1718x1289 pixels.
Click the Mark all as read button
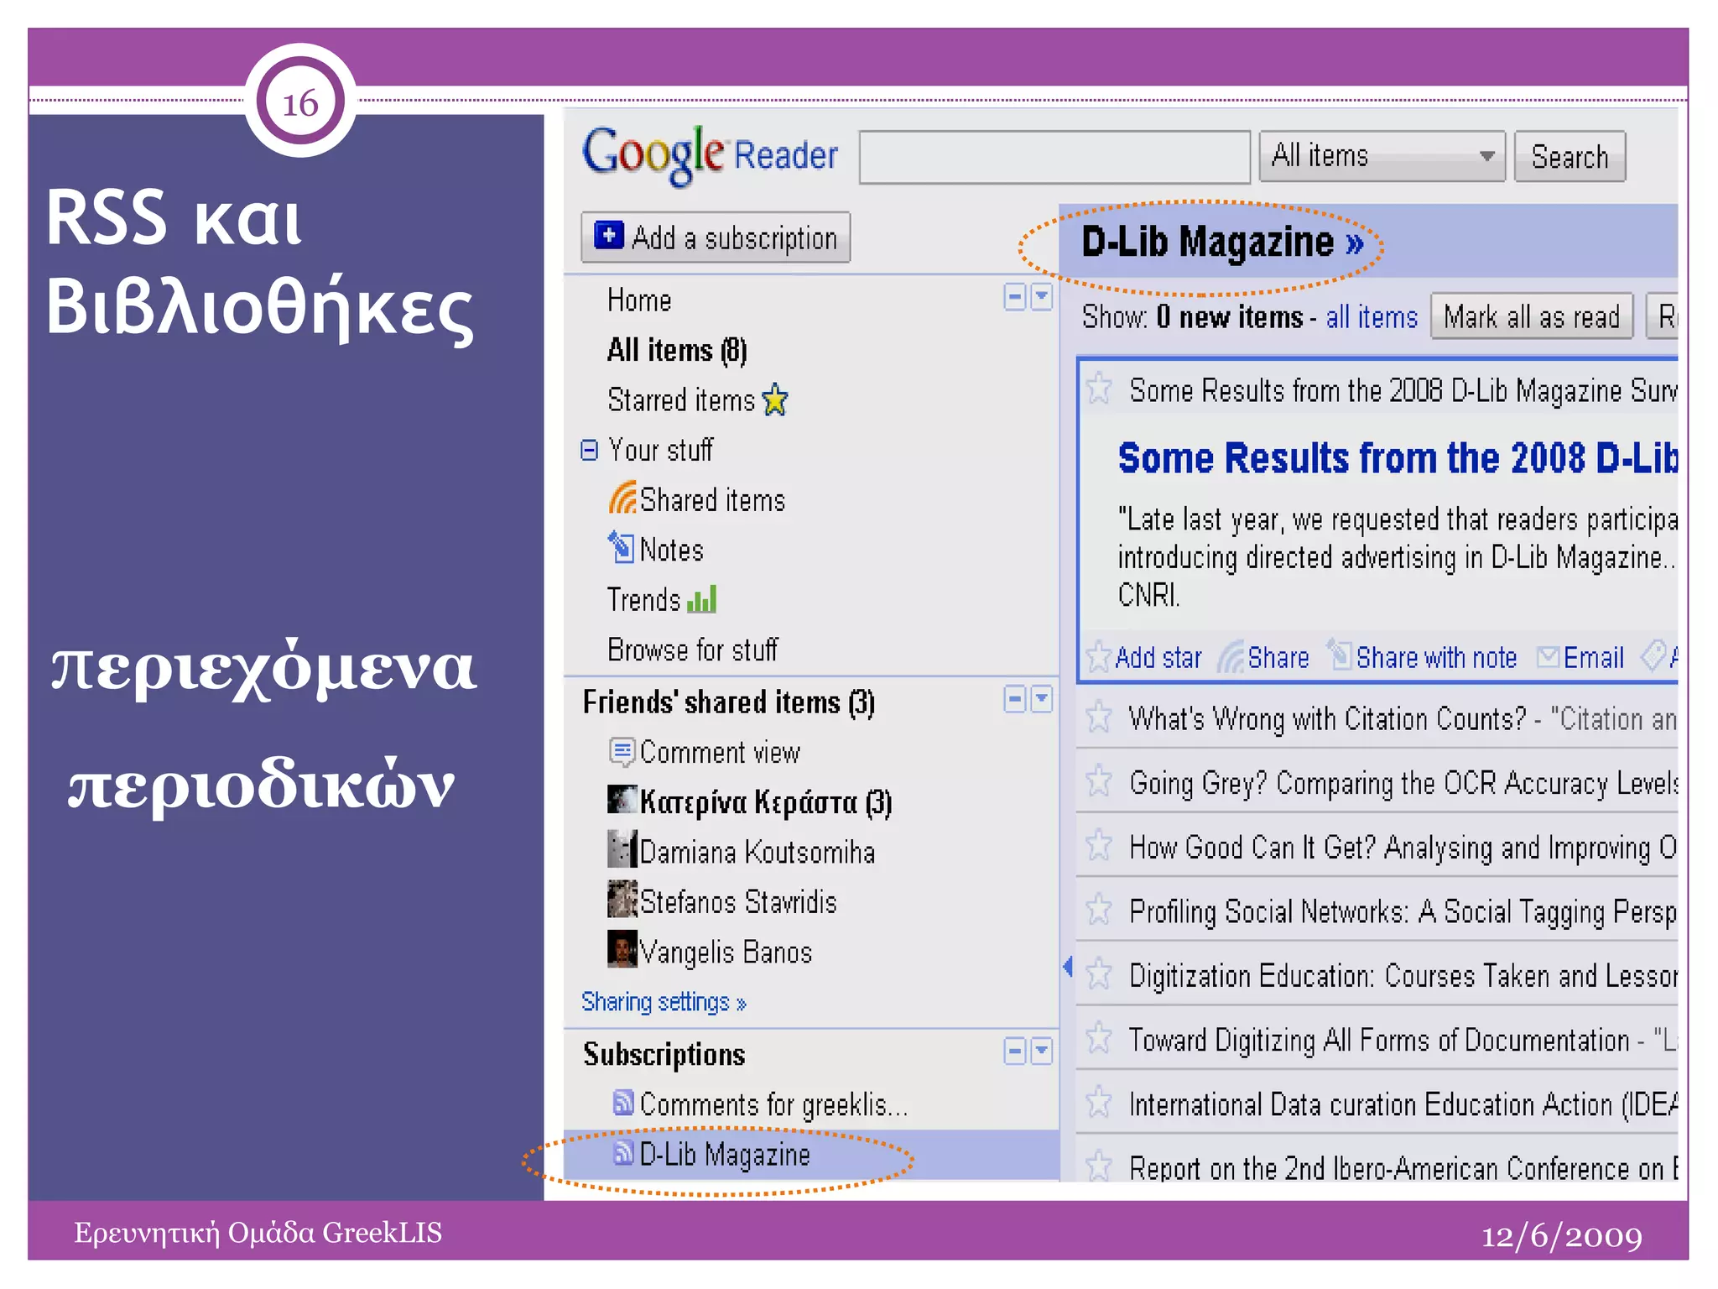point(1532,316)
